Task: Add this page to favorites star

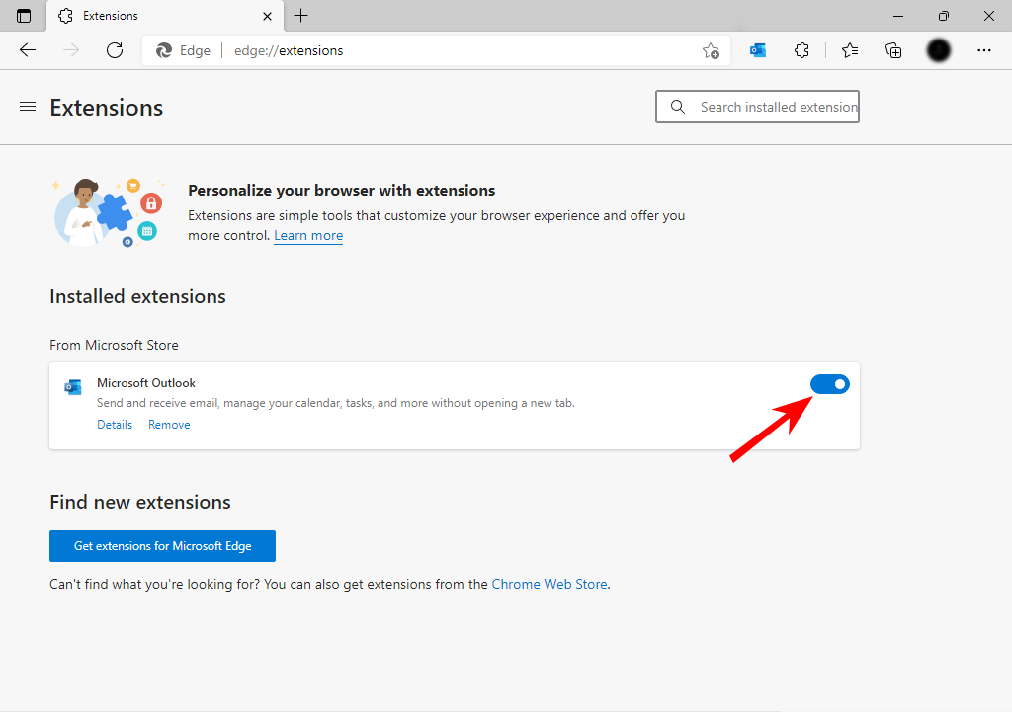Action: tap(711, 51)
